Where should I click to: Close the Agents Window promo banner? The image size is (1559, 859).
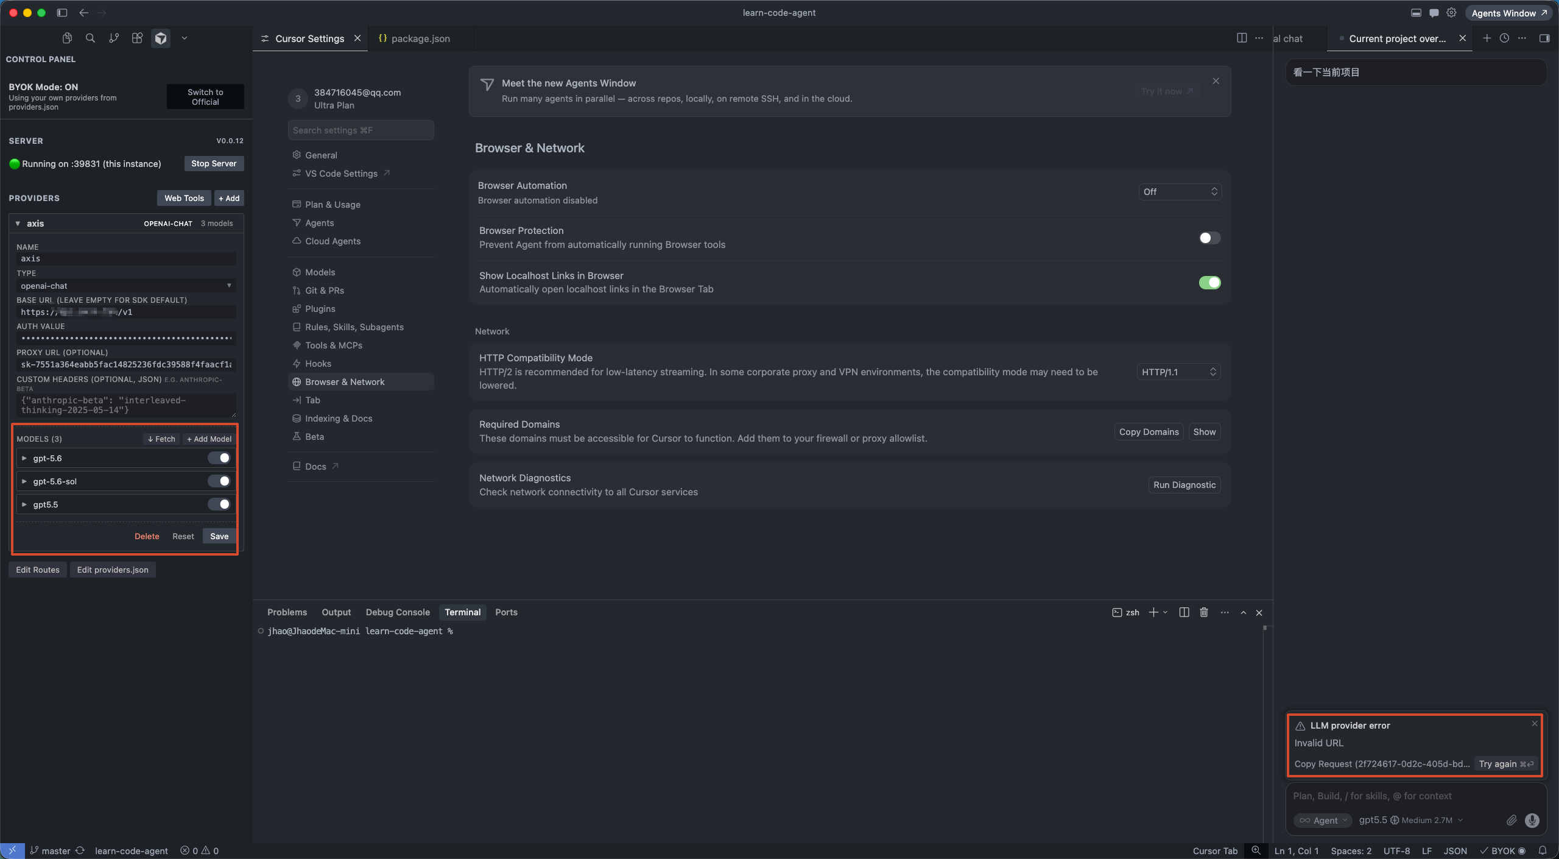(x=1216, y=81)
